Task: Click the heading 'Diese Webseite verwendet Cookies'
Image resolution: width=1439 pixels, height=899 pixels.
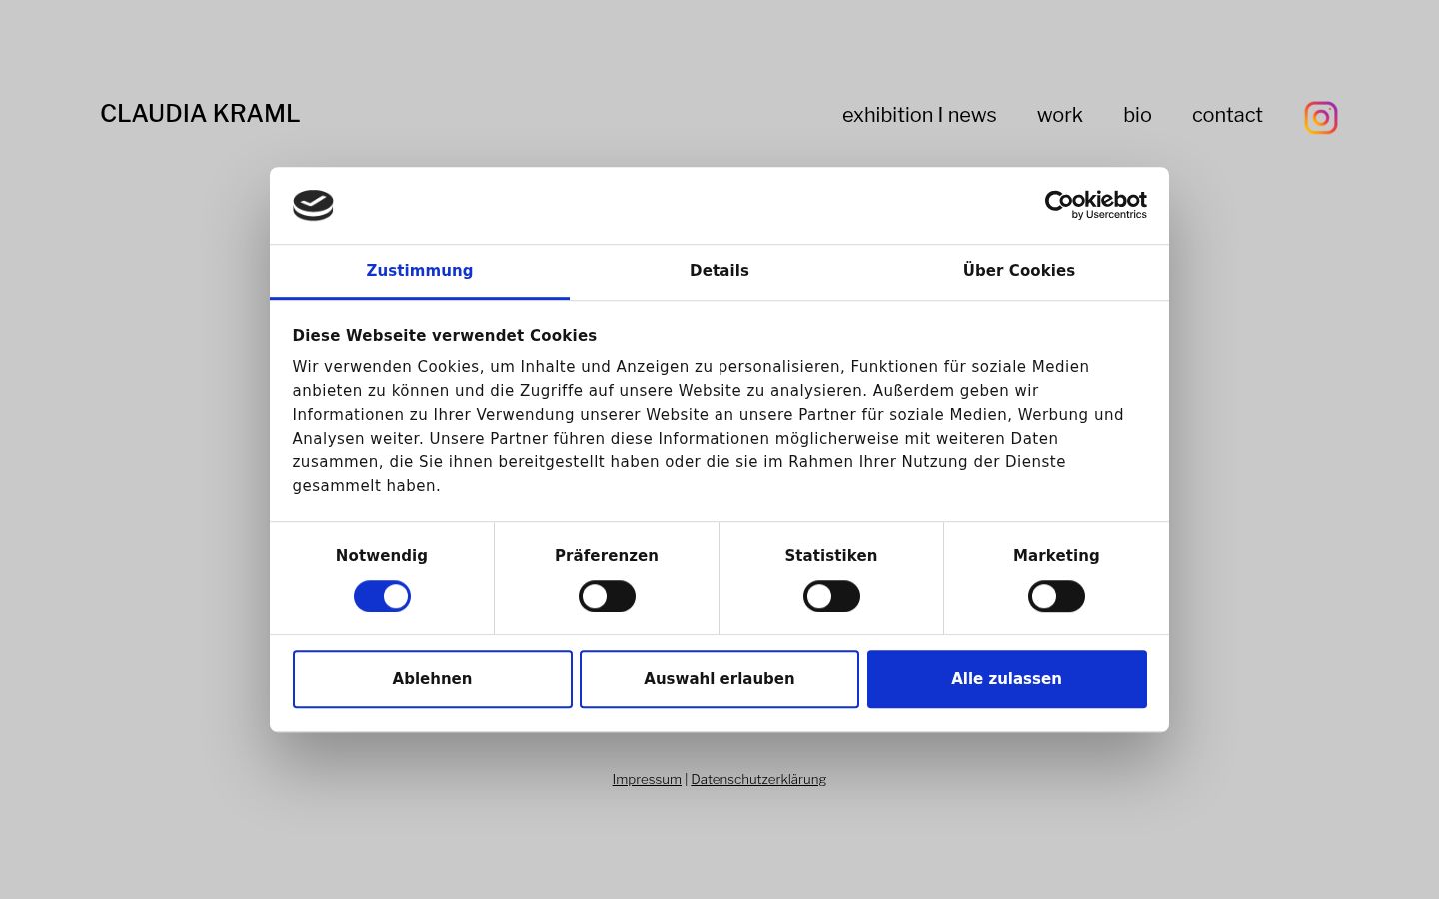Action: (x=445, y=336)
